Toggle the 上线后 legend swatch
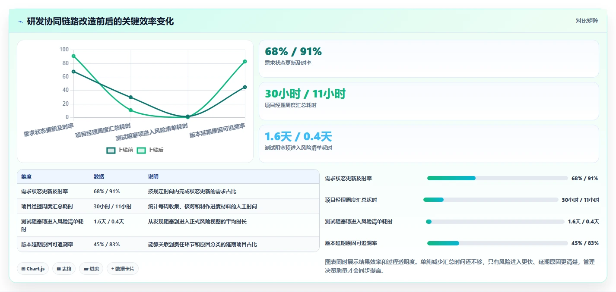616x292 pixels. (141, 150)
